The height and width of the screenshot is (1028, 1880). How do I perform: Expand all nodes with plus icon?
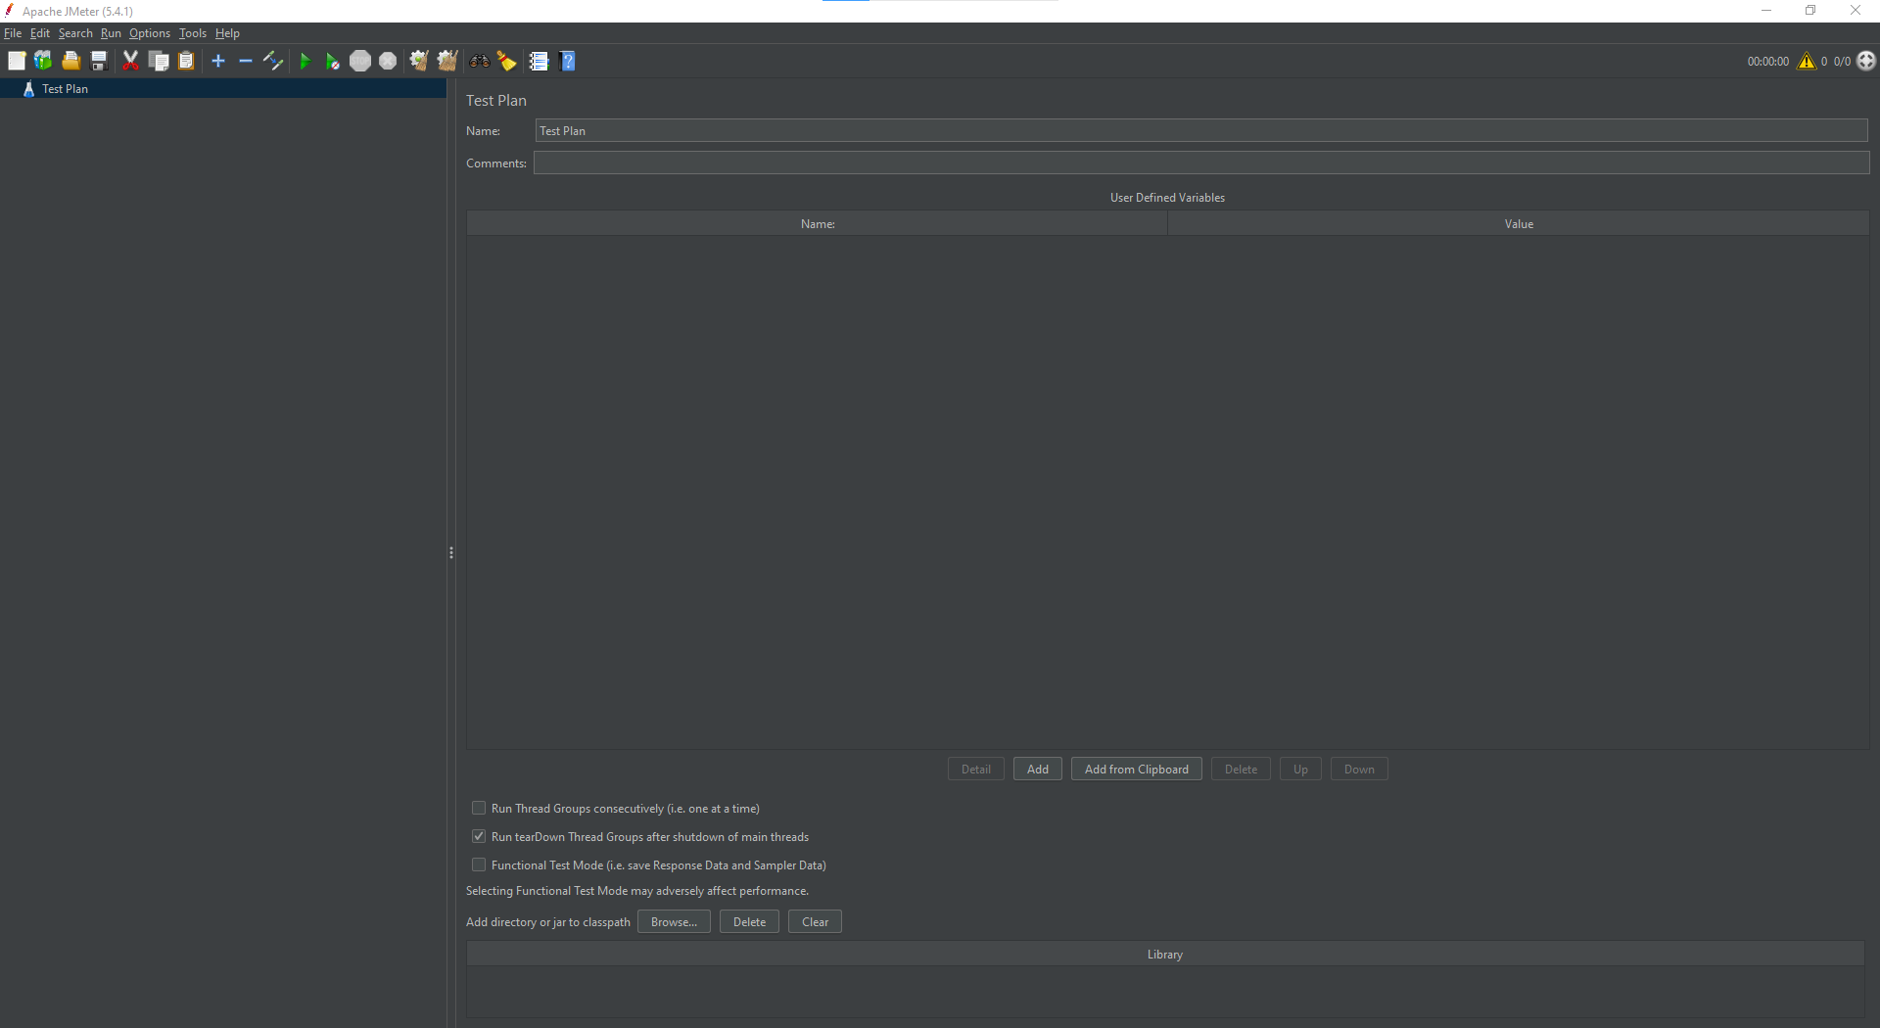coord(218,61)
